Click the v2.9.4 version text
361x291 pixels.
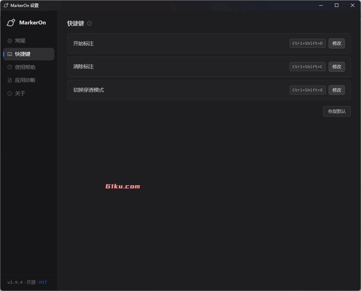pyautogui.click(x=15, y=282)
